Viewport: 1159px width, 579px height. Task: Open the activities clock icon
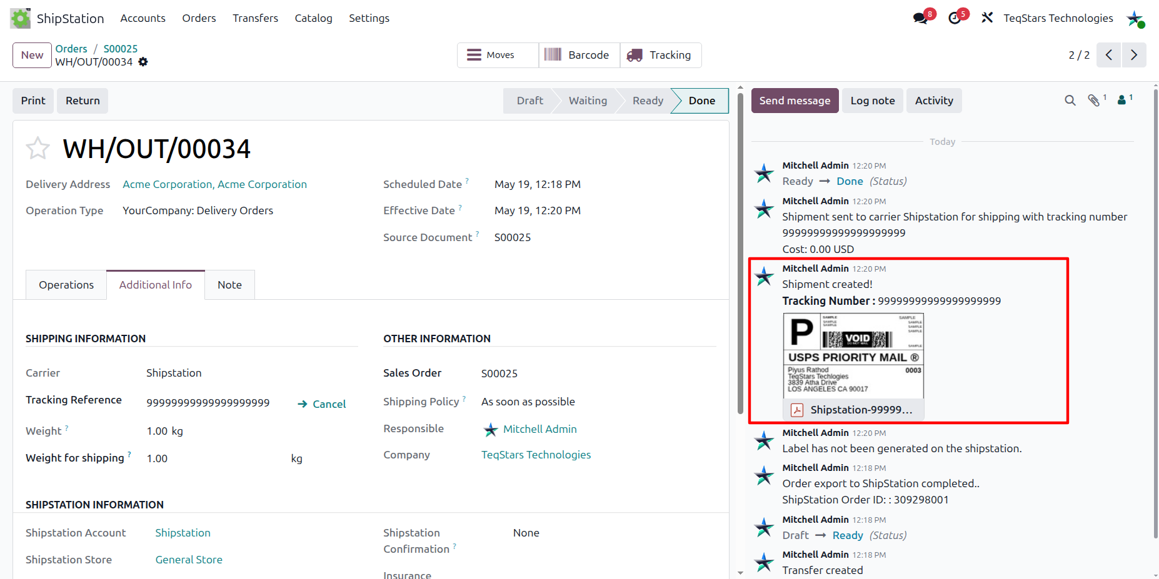955,18
